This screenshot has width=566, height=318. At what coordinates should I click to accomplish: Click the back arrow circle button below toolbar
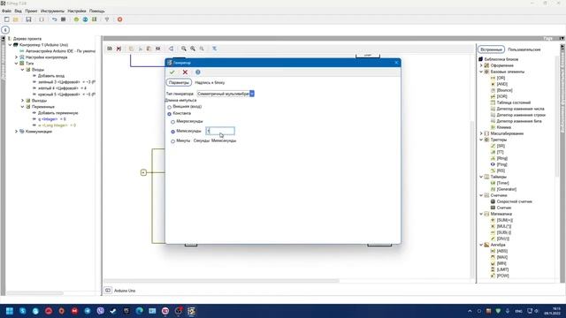click(5, 30)
